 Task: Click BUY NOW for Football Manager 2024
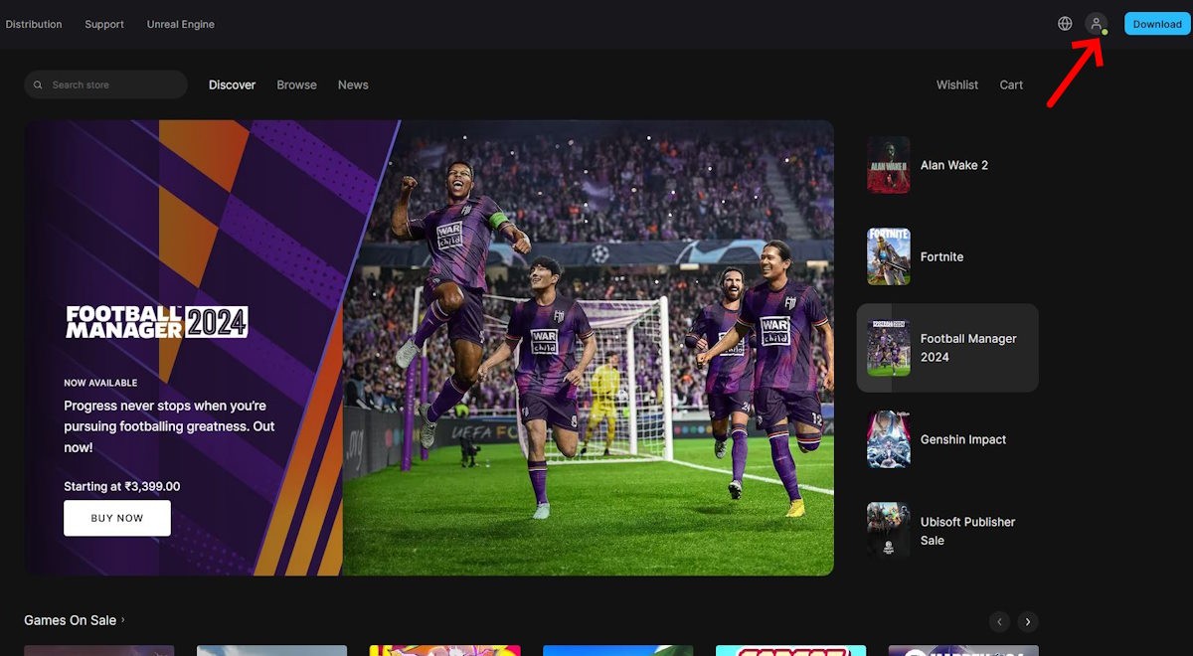pos(117,518)
